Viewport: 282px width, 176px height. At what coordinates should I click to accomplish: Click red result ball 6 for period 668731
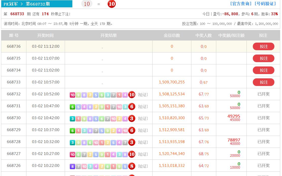coord(131,107)
